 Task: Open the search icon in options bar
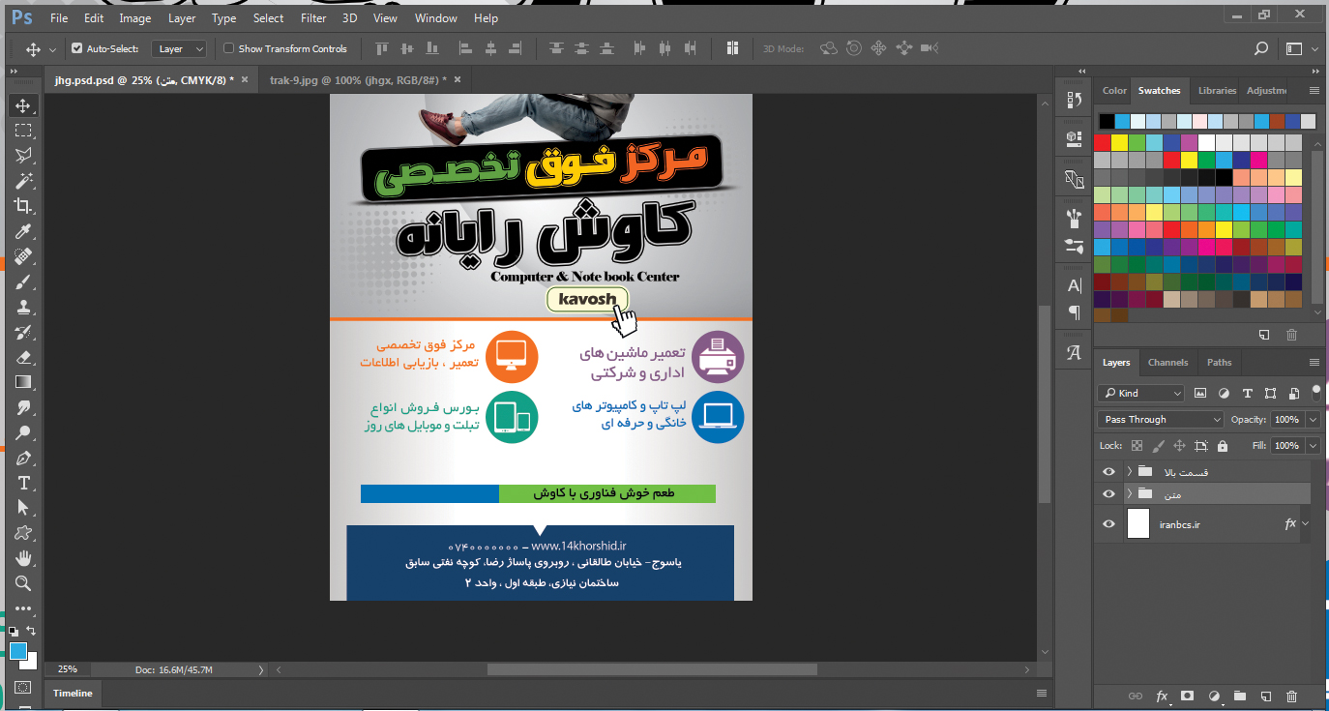click(x=1260, y=48)
